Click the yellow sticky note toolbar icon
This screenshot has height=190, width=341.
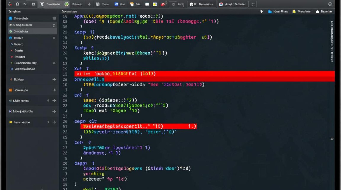point(155,4)
